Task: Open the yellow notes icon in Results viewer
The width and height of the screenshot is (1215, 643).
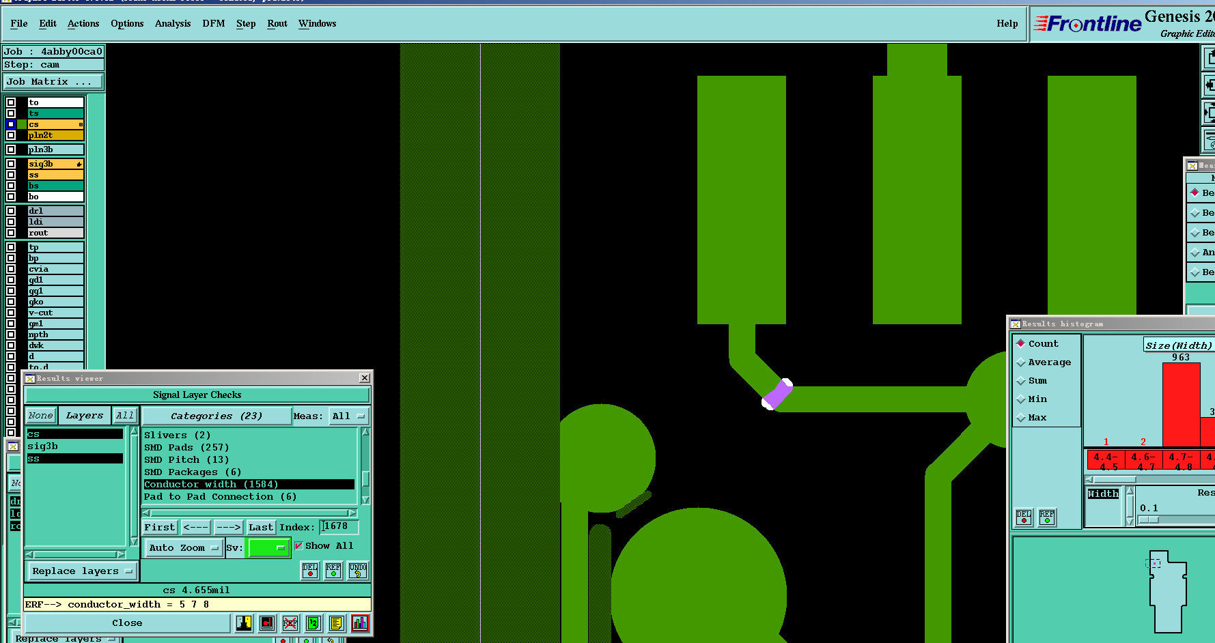Action: pos(337,623)
